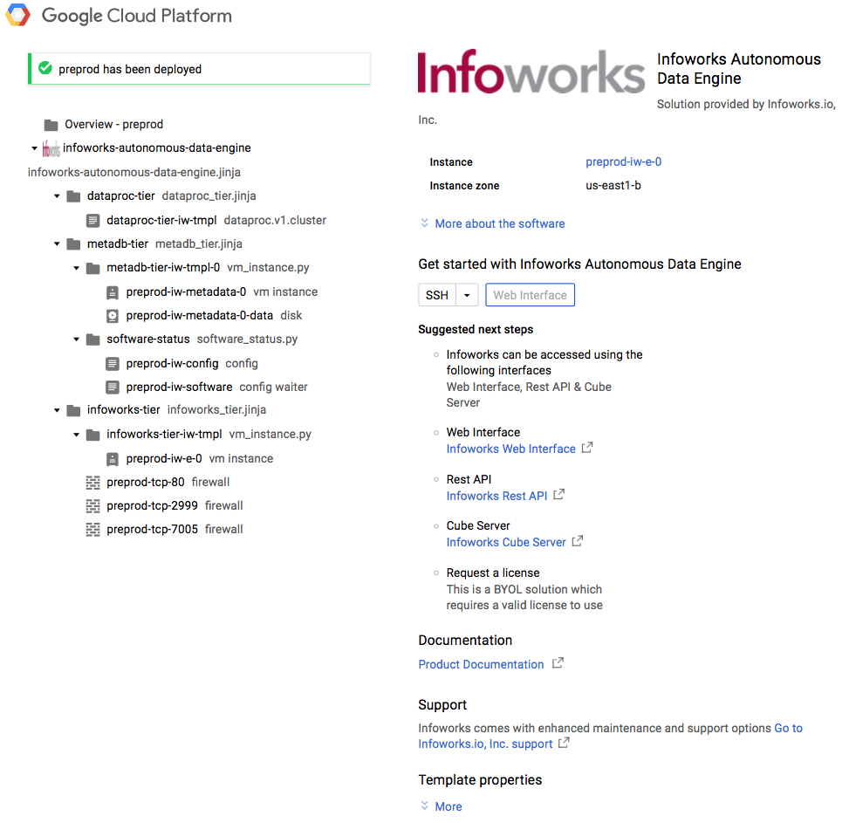Viewport: 849px width, 823px height.
Task: Click the us-east1-b instance zone value
Action: [613, 186]
